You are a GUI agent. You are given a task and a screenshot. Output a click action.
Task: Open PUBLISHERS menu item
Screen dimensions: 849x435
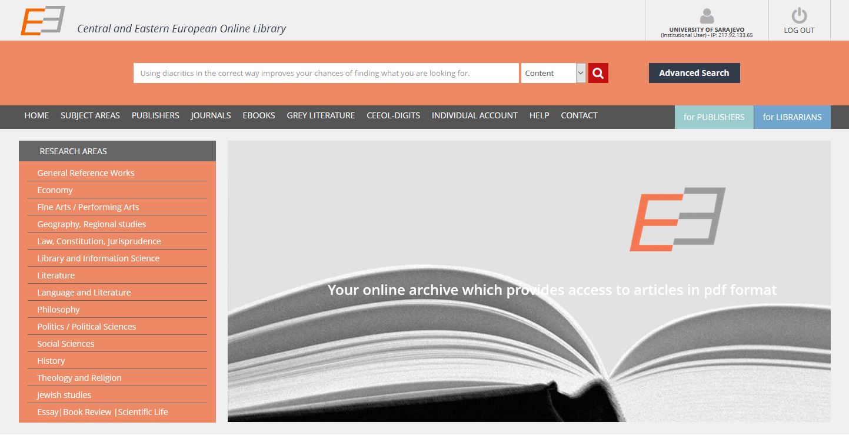tap(155, 116)
